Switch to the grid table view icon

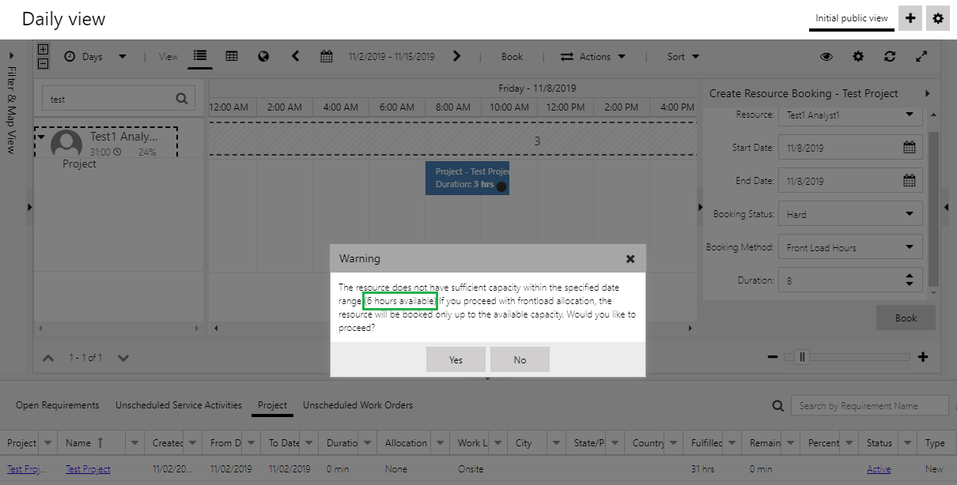coord(232,56)
